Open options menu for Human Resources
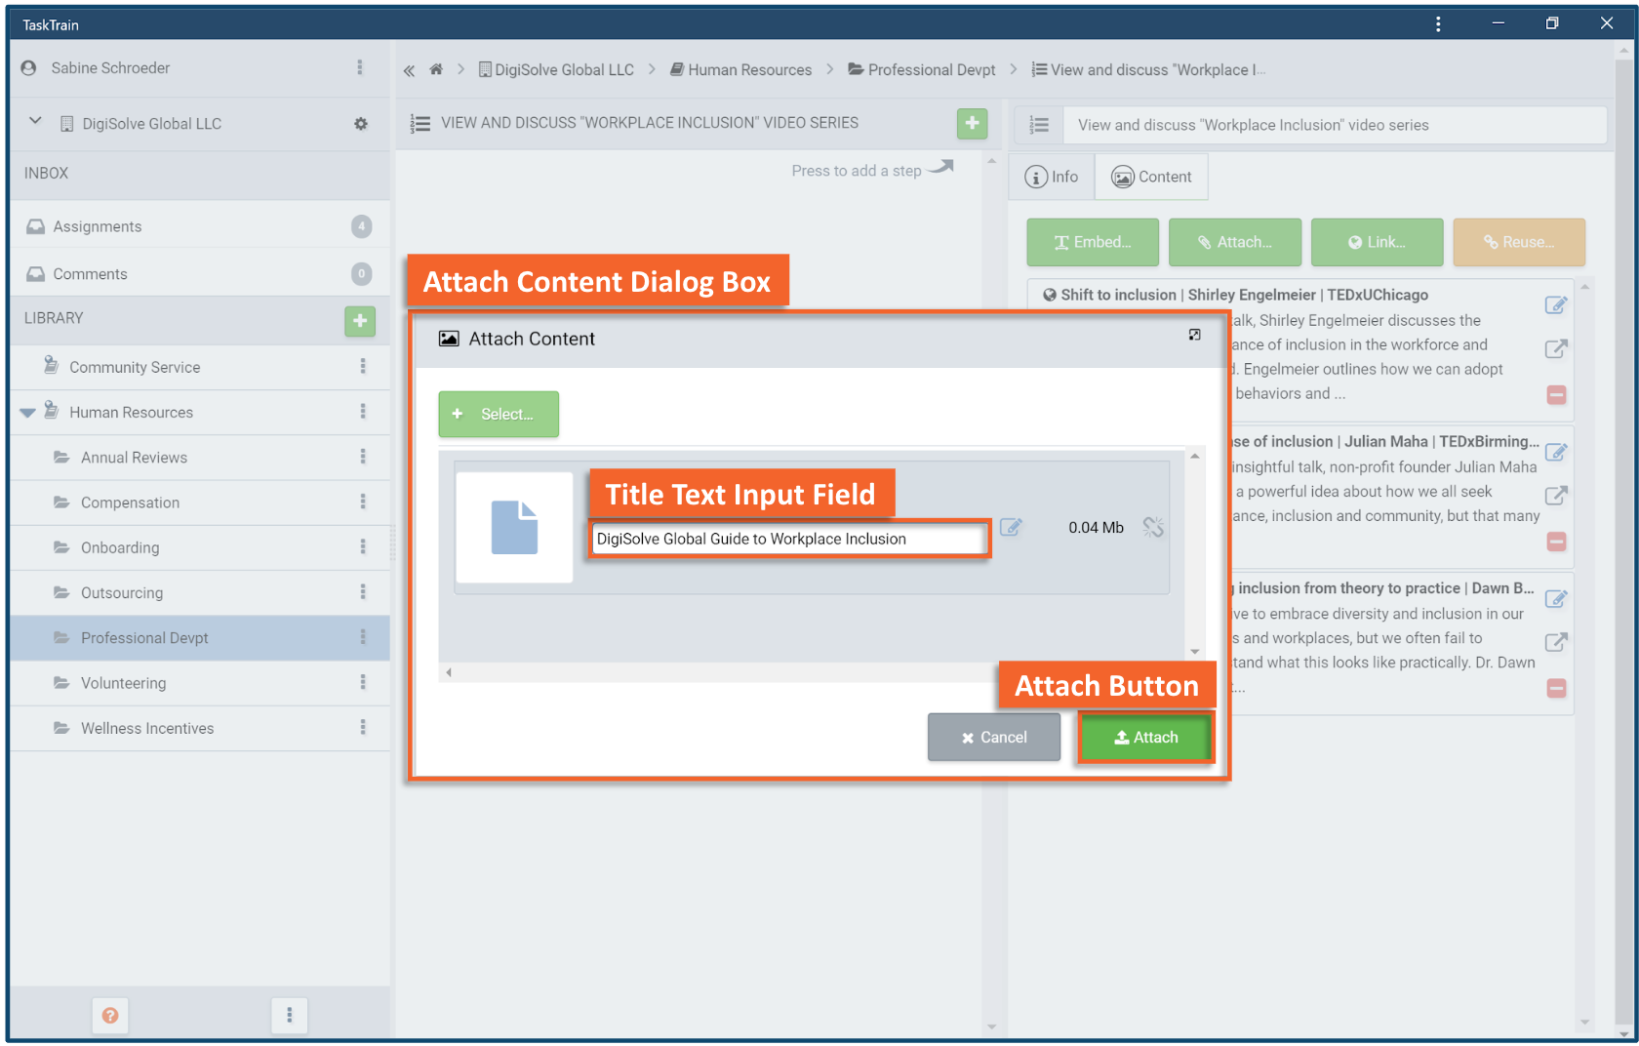The height and width of the screenshot is (1046, 1639). click(x=363, y=412)
